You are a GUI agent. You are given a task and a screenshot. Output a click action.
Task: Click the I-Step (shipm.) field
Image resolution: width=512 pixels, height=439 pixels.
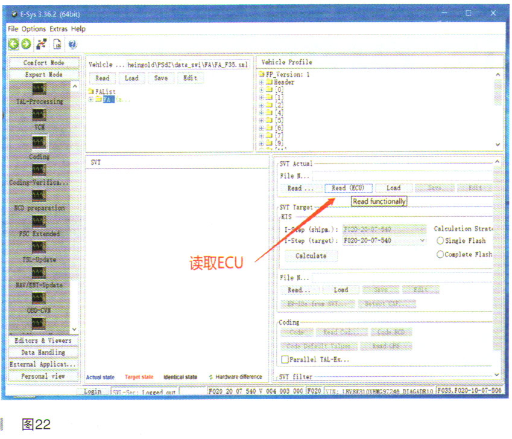[384, 229]
